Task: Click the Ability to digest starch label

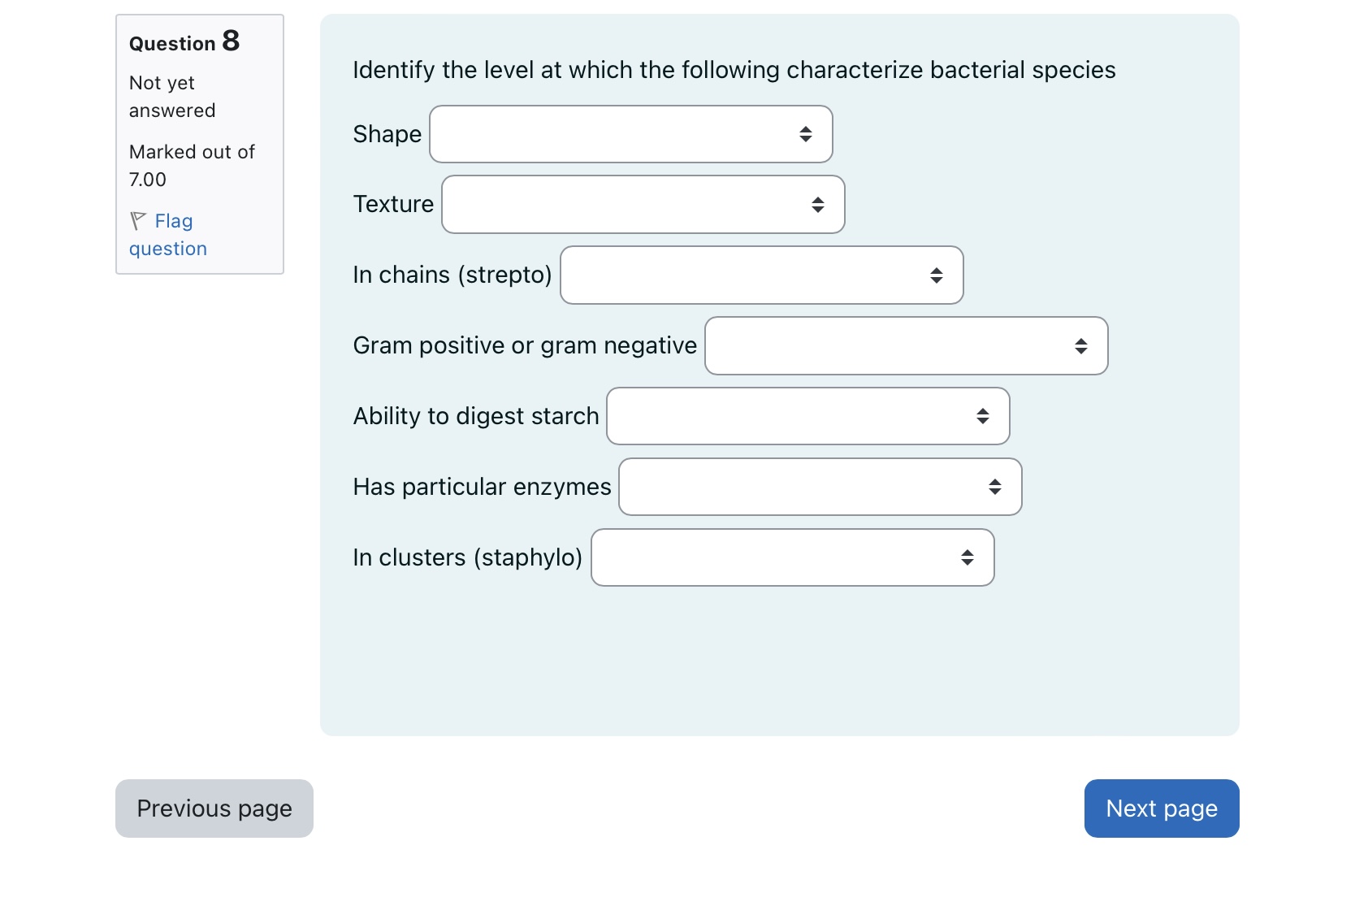Action: coord(476,416)
